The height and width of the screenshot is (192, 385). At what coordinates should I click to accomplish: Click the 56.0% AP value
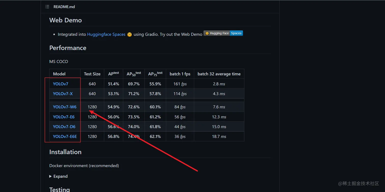point(114,117)
